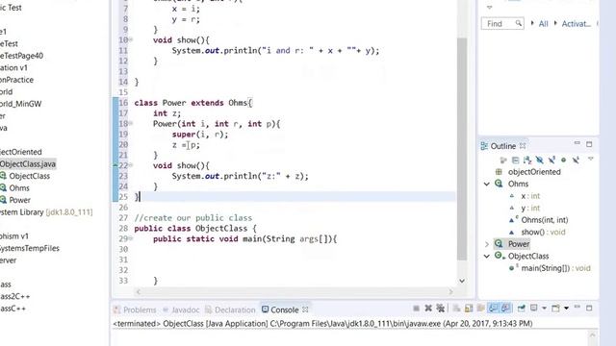Fold the Power constructor at line 18

(x=131, y=123)
